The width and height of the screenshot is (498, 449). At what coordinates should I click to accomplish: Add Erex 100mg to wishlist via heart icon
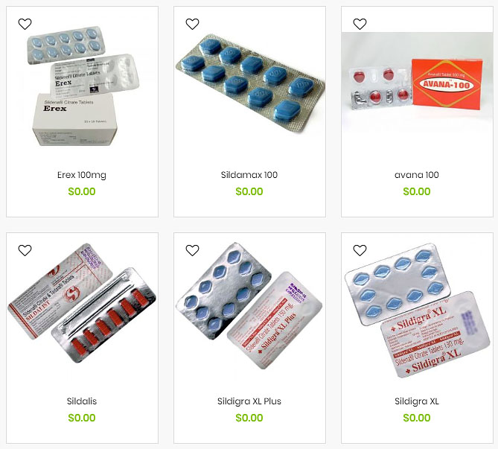[25, 24]
